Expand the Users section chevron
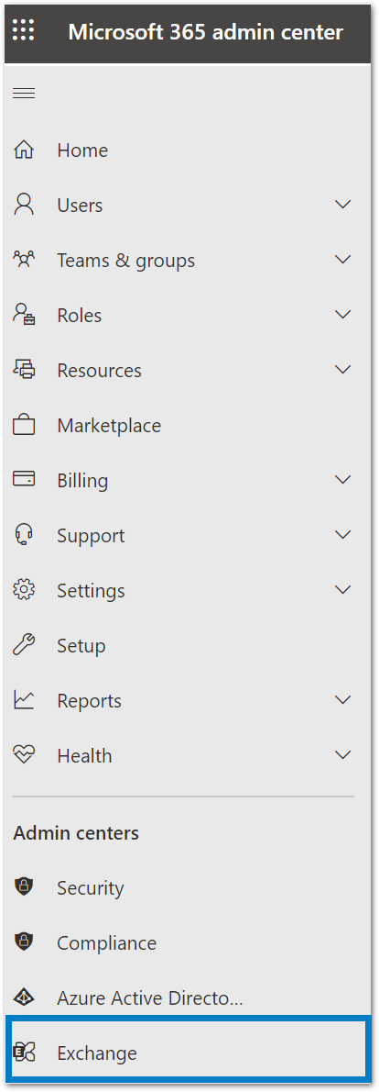The image size is (379, 1092). (343, 205)
